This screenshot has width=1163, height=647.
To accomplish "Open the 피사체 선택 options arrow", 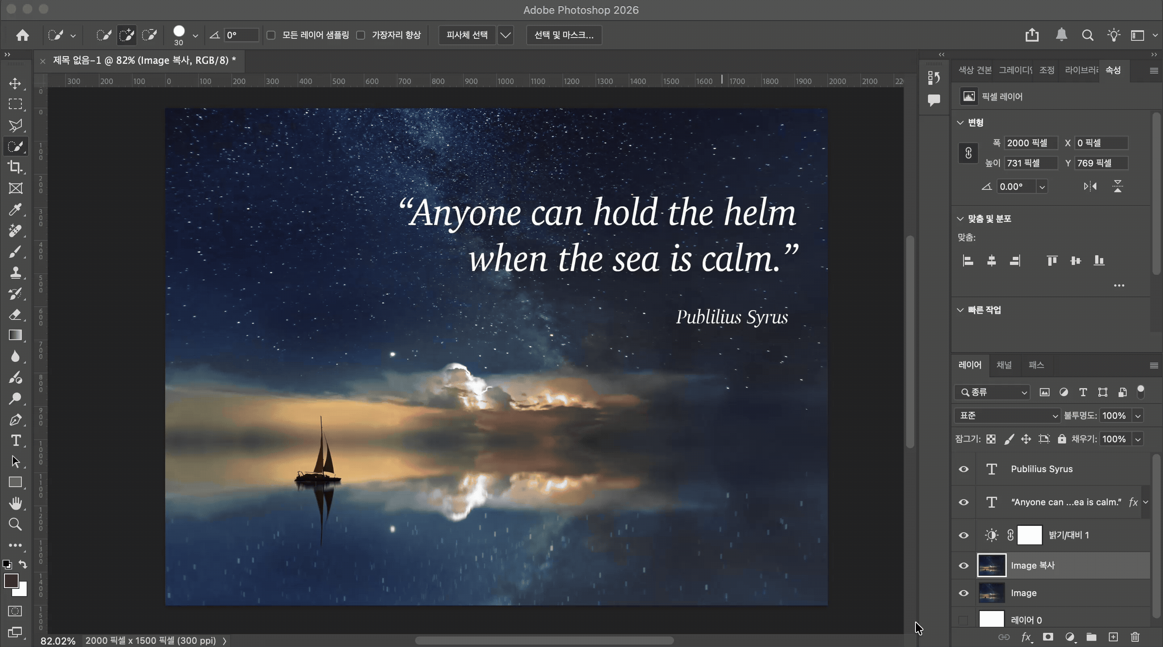I will click(x=506, y=35).
